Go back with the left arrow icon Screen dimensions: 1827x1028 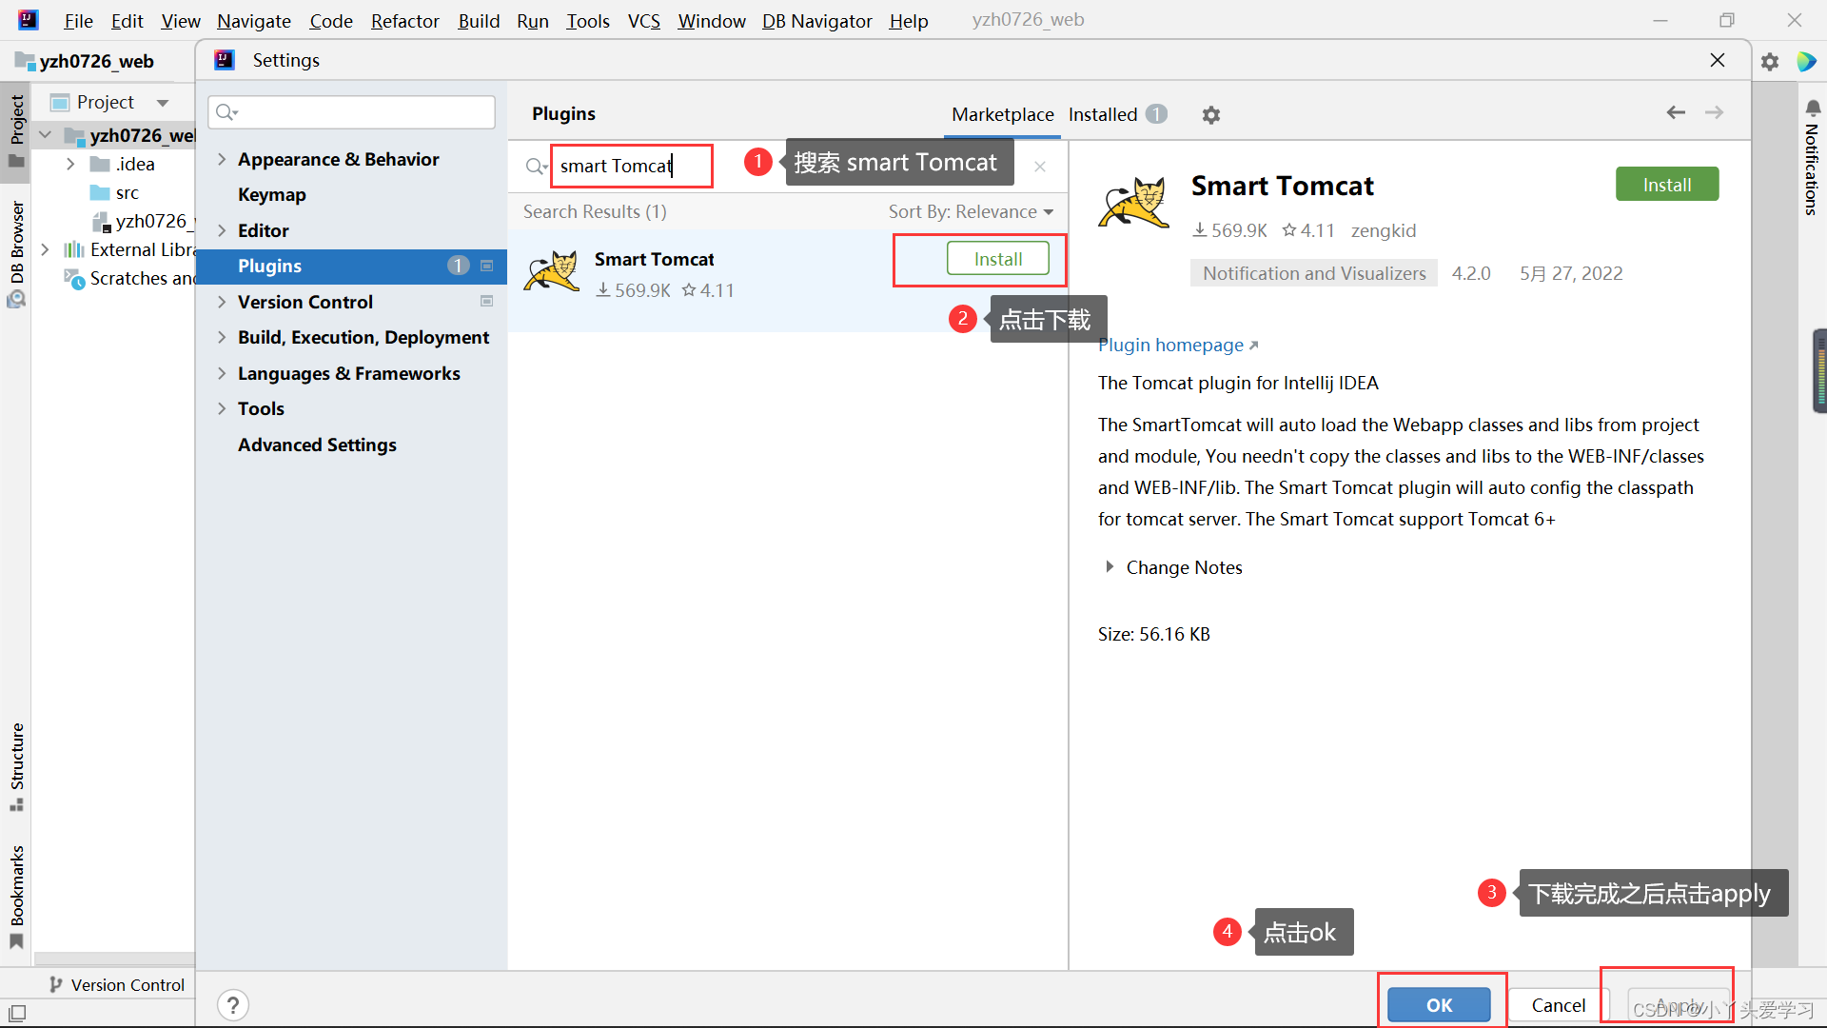(1676, 112)
